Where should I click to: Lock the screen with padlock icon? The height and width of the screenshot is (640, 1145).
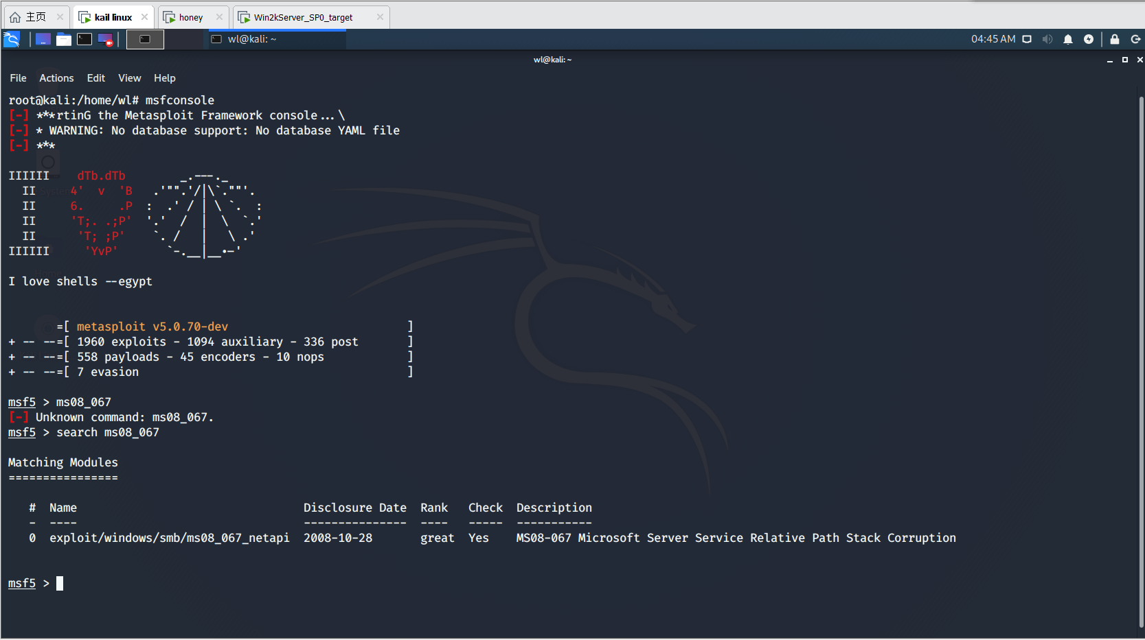[x=1115, y=39]
